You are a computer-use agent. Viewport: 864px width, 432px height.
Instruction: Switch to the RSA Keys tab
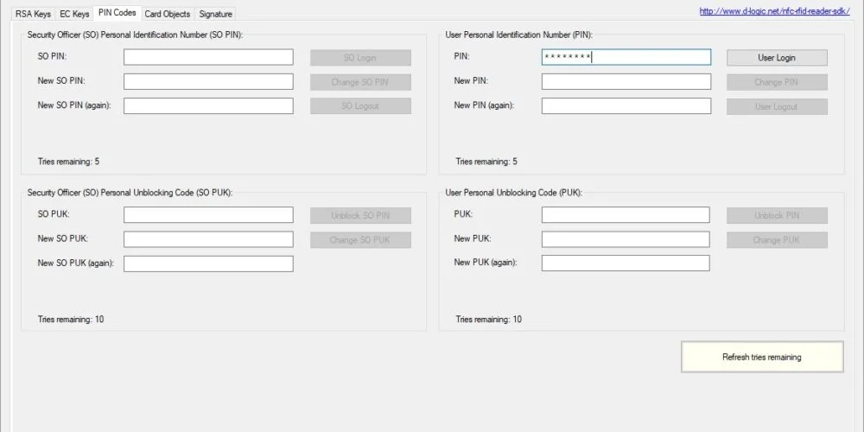pos(33,14)
